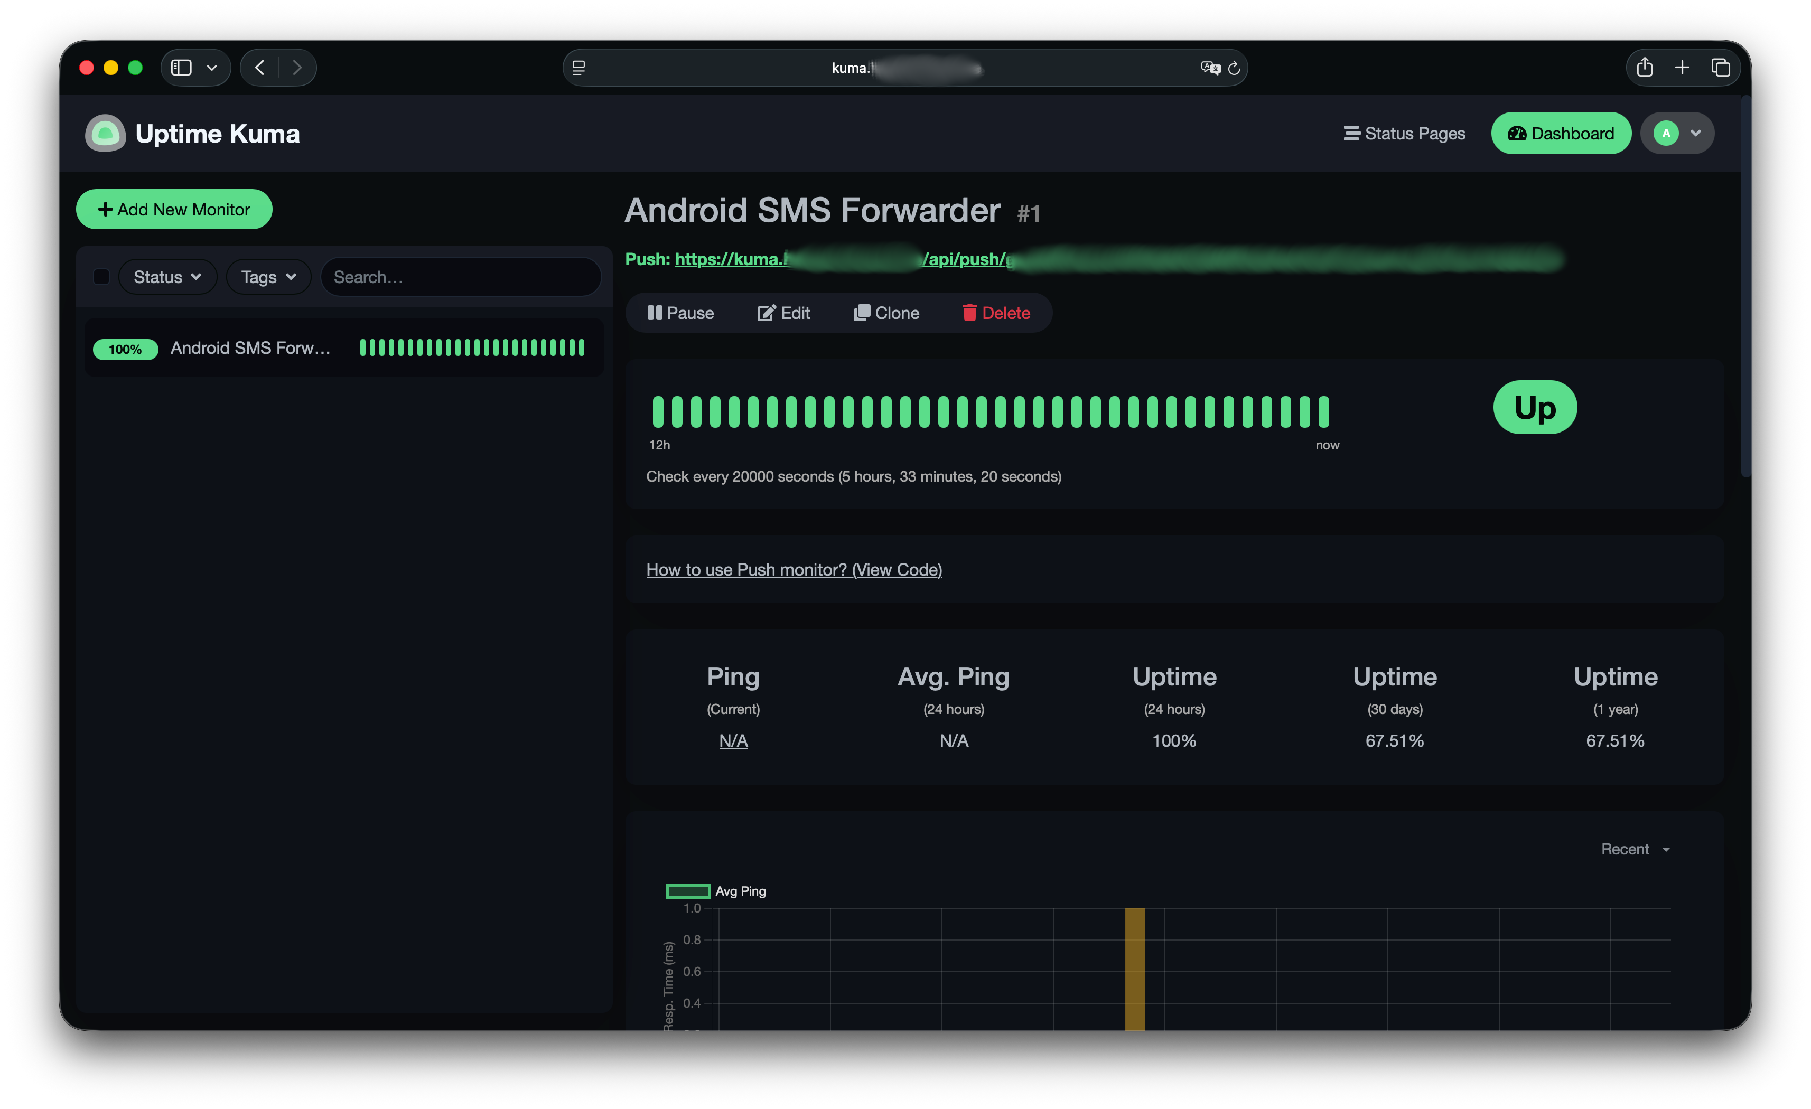Click the 100% uptime badge
Viewport: 1811px width, 1109px height.
[x=125, y=349]
